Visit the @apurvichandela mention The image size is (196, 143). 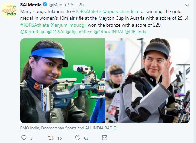coord(120,12)
